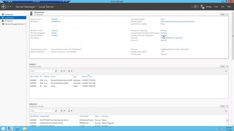Click the server icon beside PROPERTIES heading
This screenshot has height=131, width=234.
tap(31, 13)
